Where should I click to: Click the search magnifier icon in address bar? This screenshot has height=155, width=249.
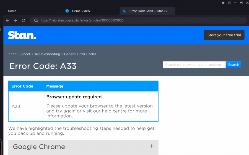pos(36,20)
